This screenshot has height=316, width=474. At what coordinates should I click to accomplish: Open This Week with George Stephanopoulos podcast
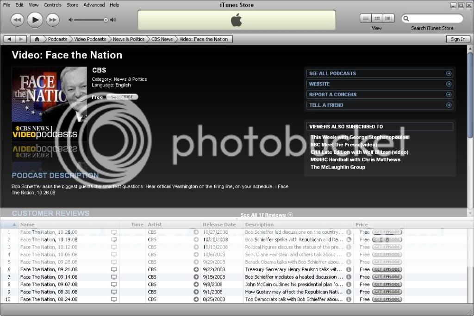pyautogui.click(x=359, y=137)
